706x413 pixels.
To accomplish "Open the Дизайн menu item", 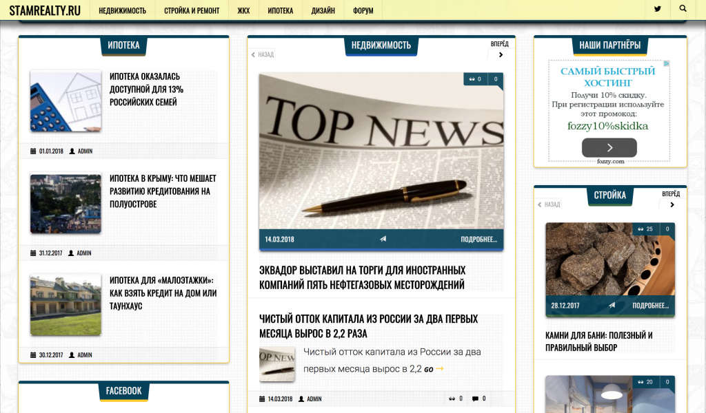I will [x=323, y=10].
